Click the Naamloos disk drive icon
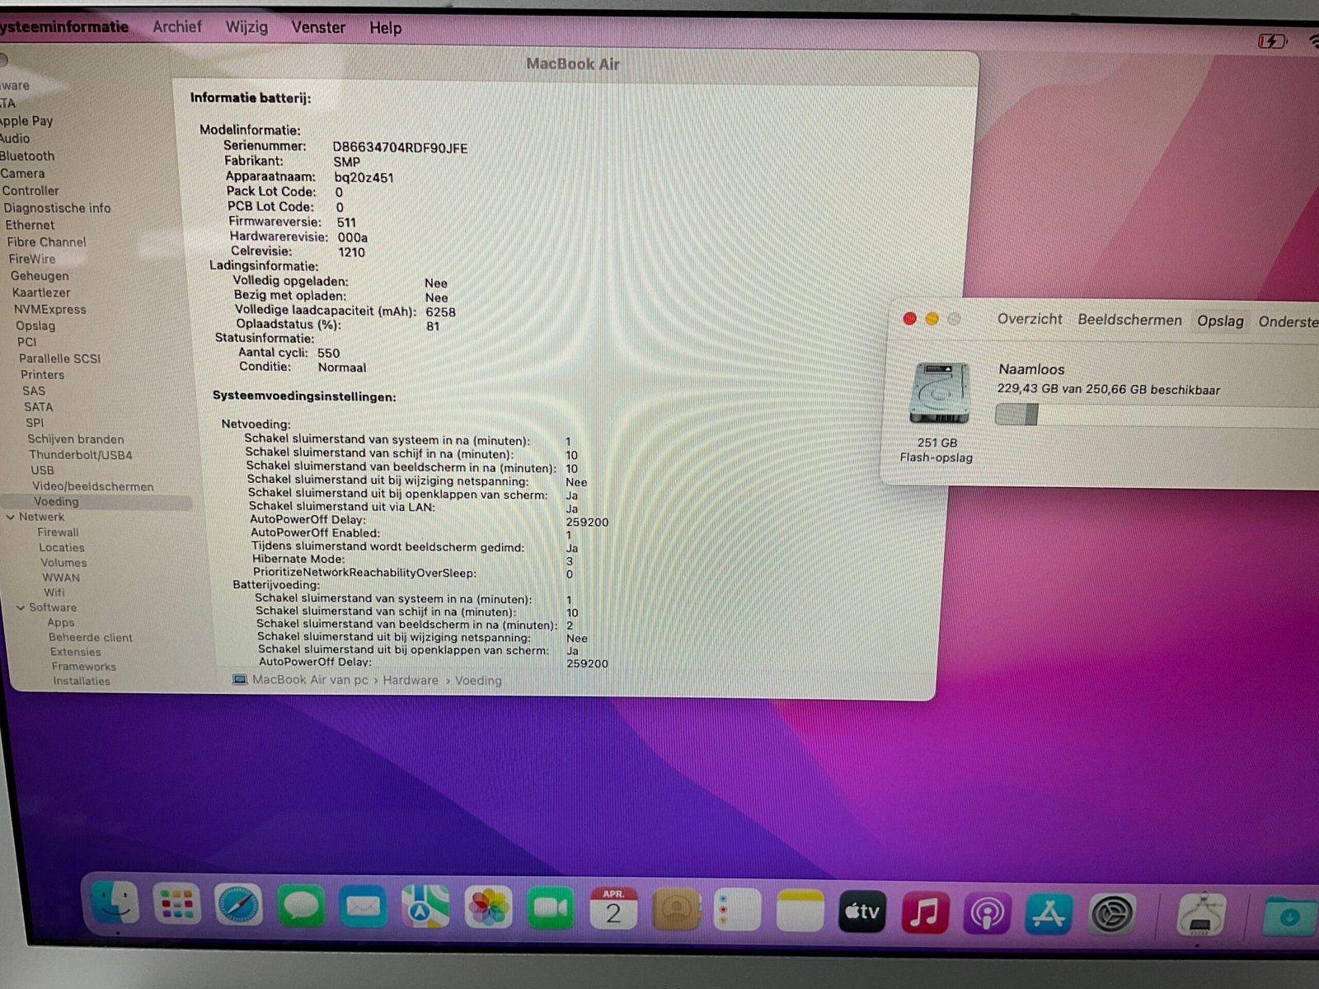Image resolution: width=1319 pixels, height=989 pixels. tap(939, 392)
